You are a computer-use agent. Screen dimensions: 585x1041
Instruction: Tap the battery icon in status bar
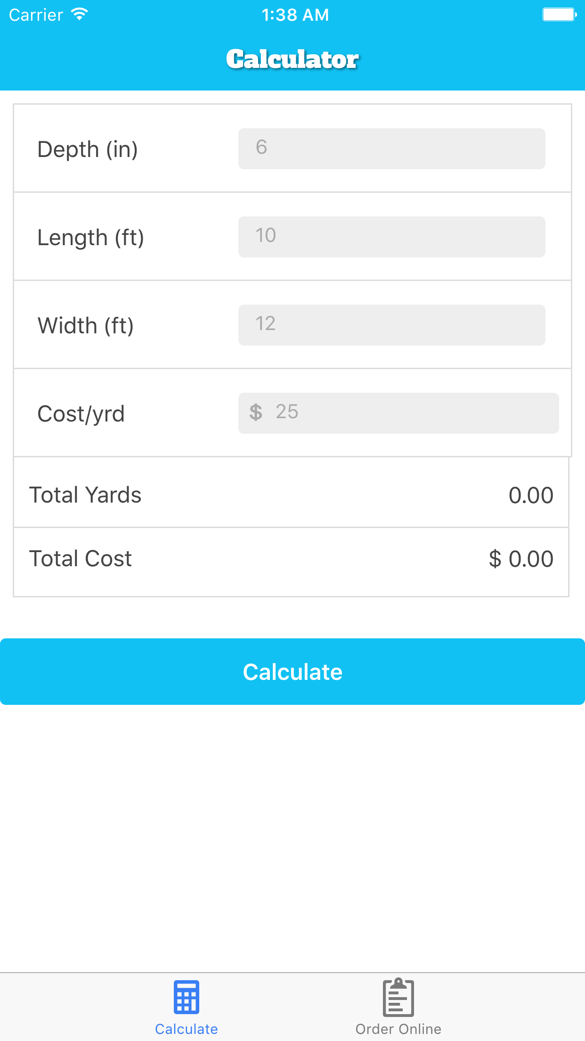click(x=559, y=15)
